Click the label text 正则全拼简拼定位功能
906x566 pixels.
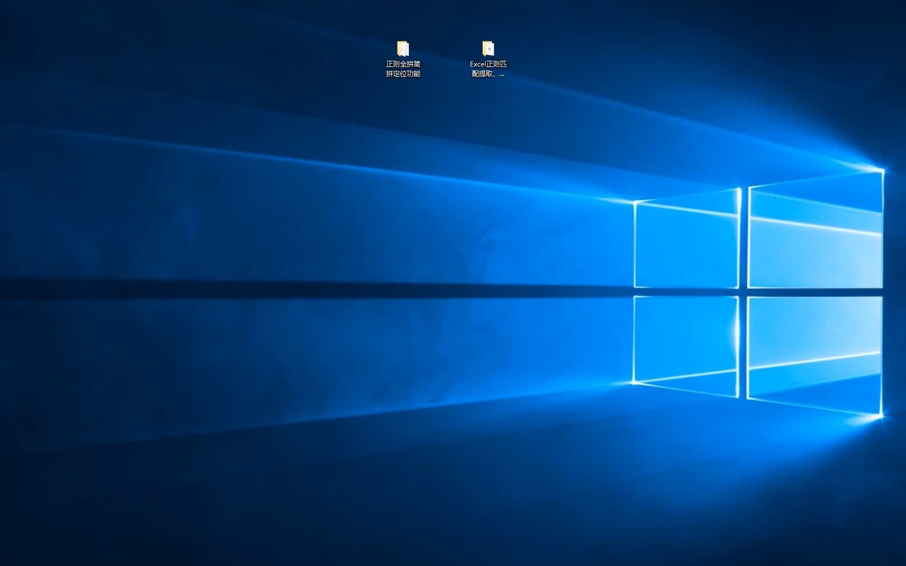[x=403, y=69]
